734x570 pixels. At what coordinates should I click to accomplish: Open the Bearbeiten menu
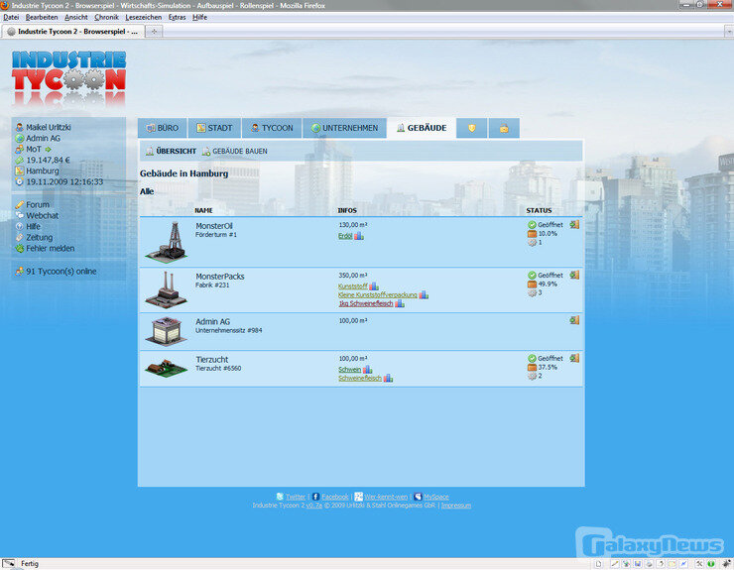tap(42, 17)
